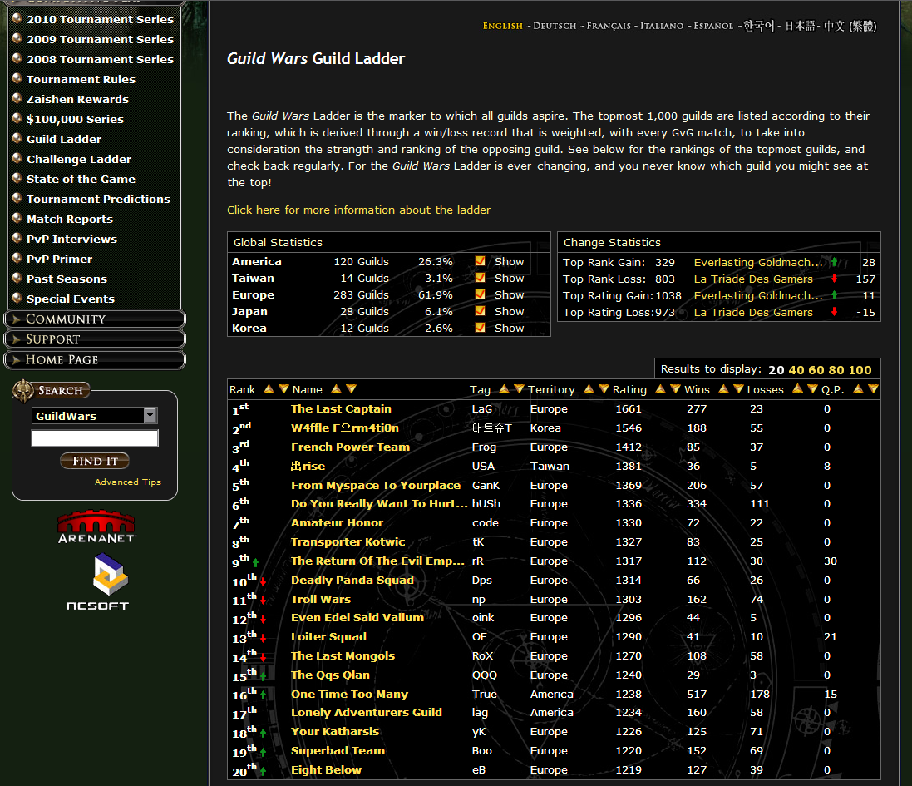Open Eight Below guild page
This screenshot has width=912, height=786.
[326, 769]
